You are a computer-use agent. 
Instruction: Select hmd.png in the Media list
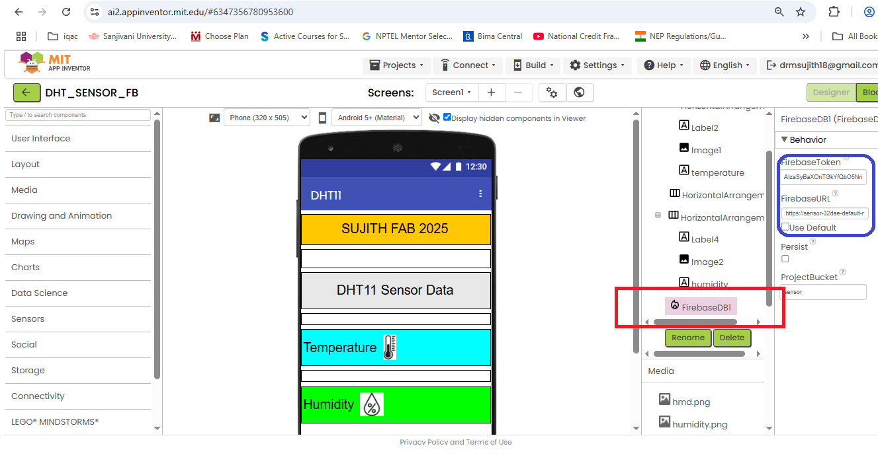(x=685, y=401)
